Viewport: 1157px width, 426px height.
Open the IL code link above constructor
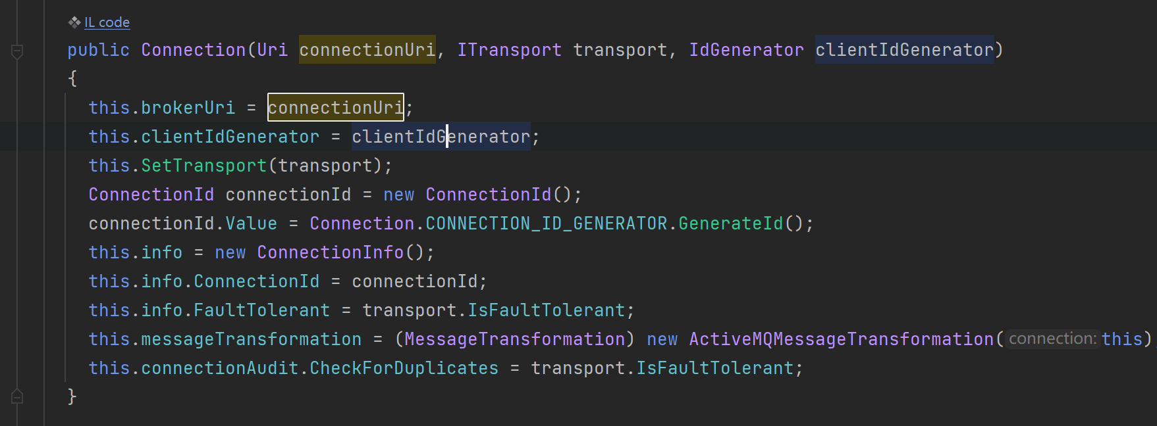pos(107,22)
